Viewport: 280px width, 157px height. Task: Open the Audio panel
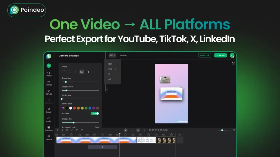(49, 119)
